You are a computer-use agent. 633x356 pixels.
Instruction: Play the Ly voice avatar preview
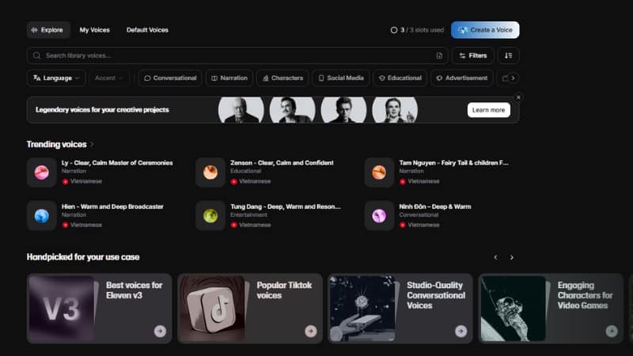[41, 172]
